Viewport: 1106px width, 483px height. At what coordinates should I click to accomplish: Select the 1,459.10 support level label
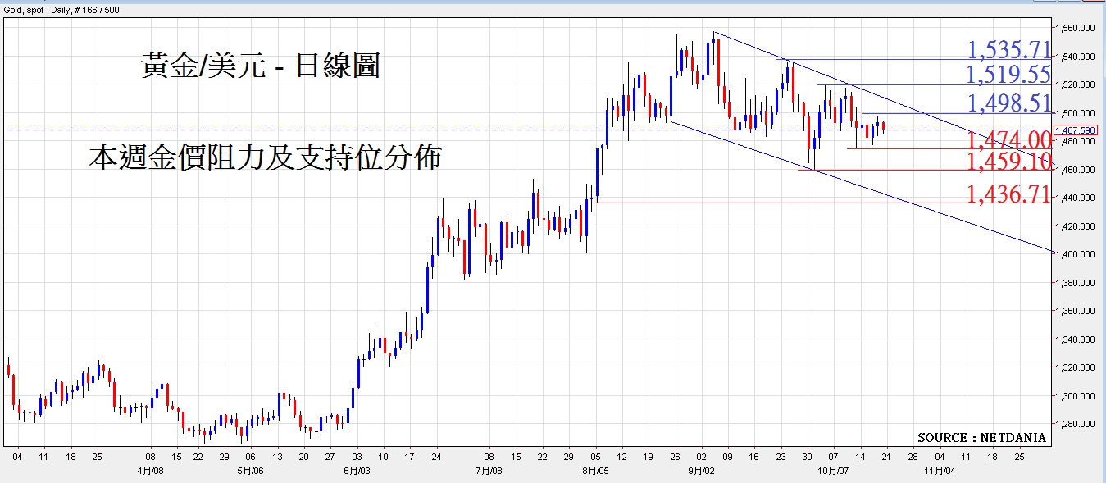coord(1008,162)
